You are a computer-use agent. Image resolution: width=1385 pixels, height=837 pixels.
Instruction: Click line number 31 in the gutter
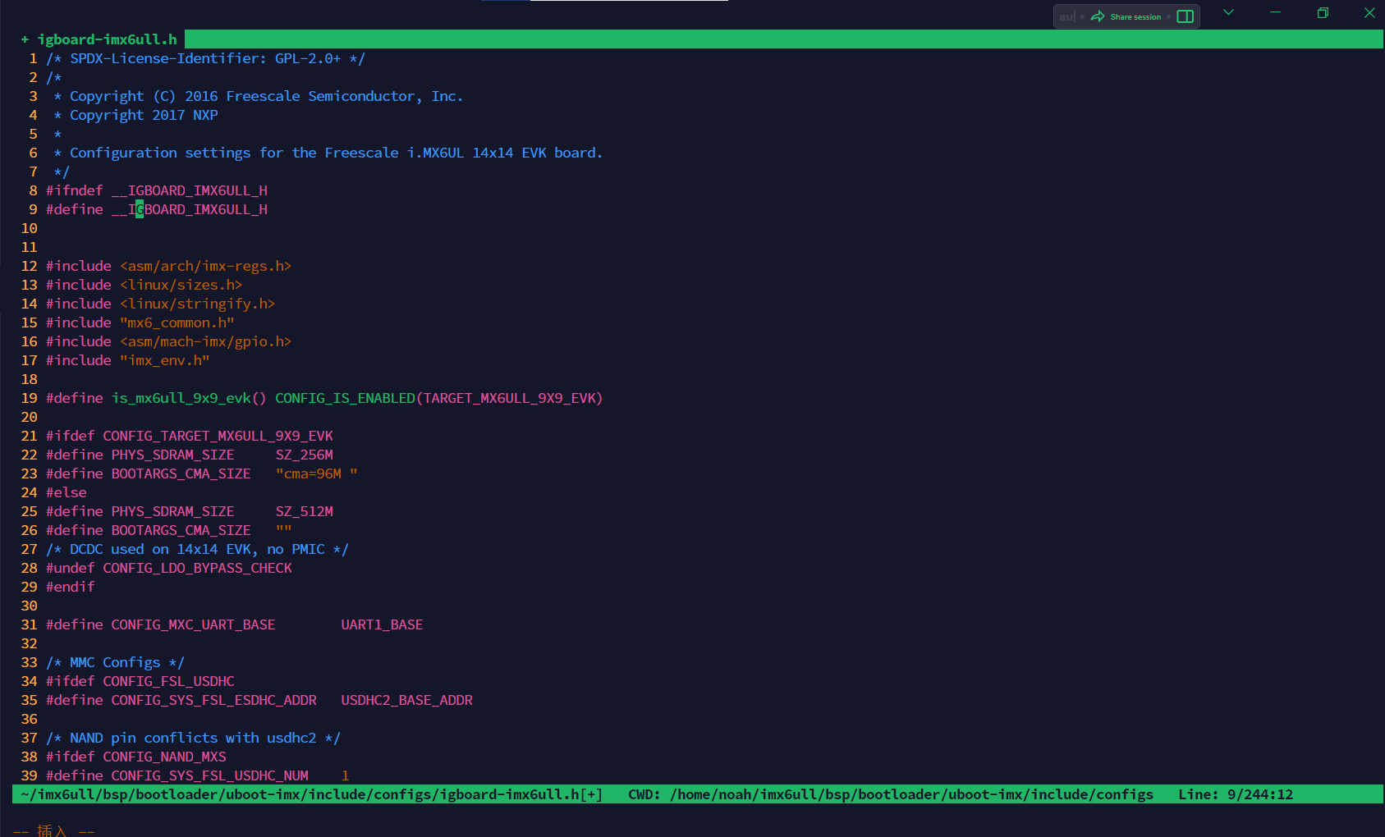tap(30, 624)
